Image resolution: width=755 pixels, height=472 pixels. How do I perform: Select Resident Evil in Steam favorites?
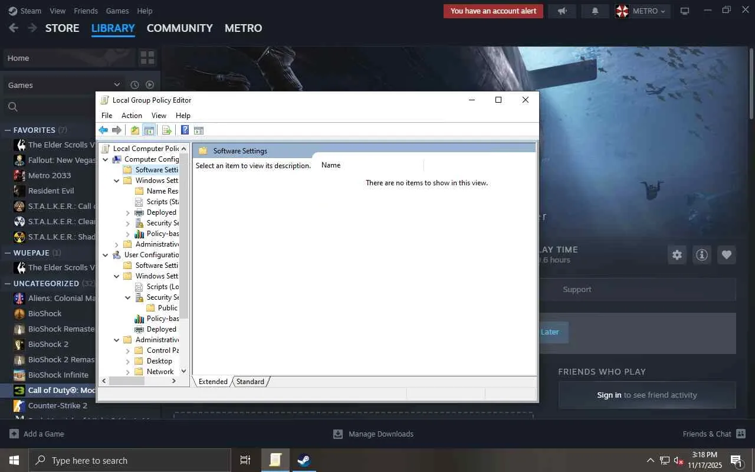pos(51,191)
